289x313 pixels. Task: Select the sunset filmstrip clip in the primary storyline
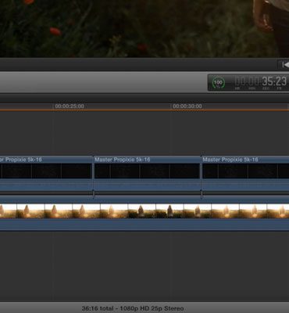click(144, 211)
